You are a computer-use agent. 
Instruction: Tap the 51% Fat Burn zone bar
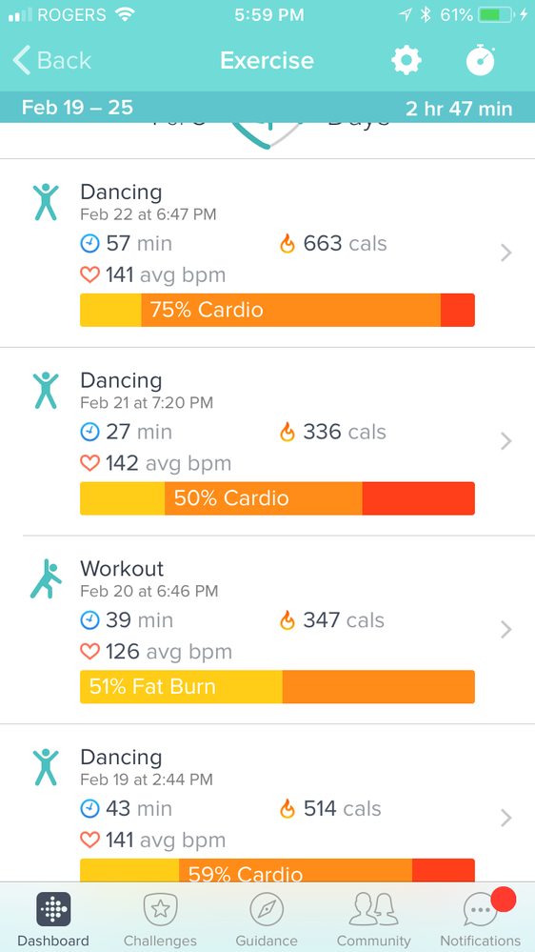coord(277,687)
